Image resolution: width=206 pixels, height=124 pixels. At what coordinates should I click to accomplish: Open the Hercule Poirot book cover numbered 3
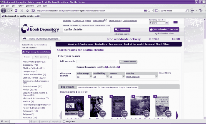[x=118, y=106]
